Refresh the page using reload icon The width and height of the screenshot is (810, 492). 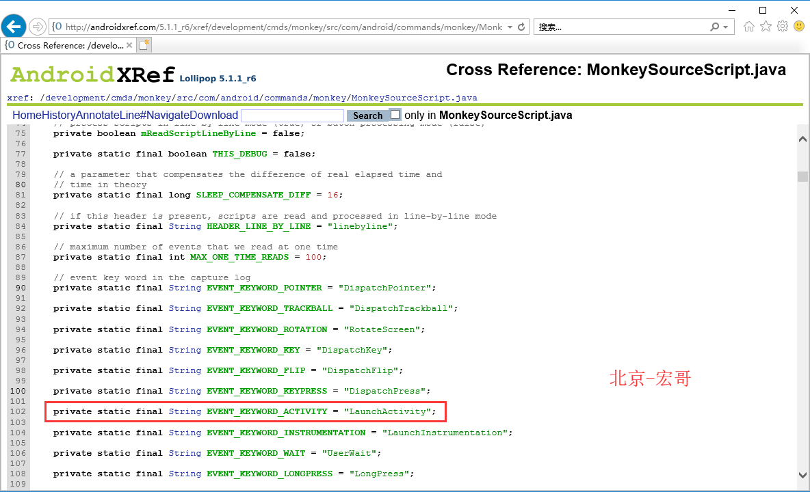[521, 27]
